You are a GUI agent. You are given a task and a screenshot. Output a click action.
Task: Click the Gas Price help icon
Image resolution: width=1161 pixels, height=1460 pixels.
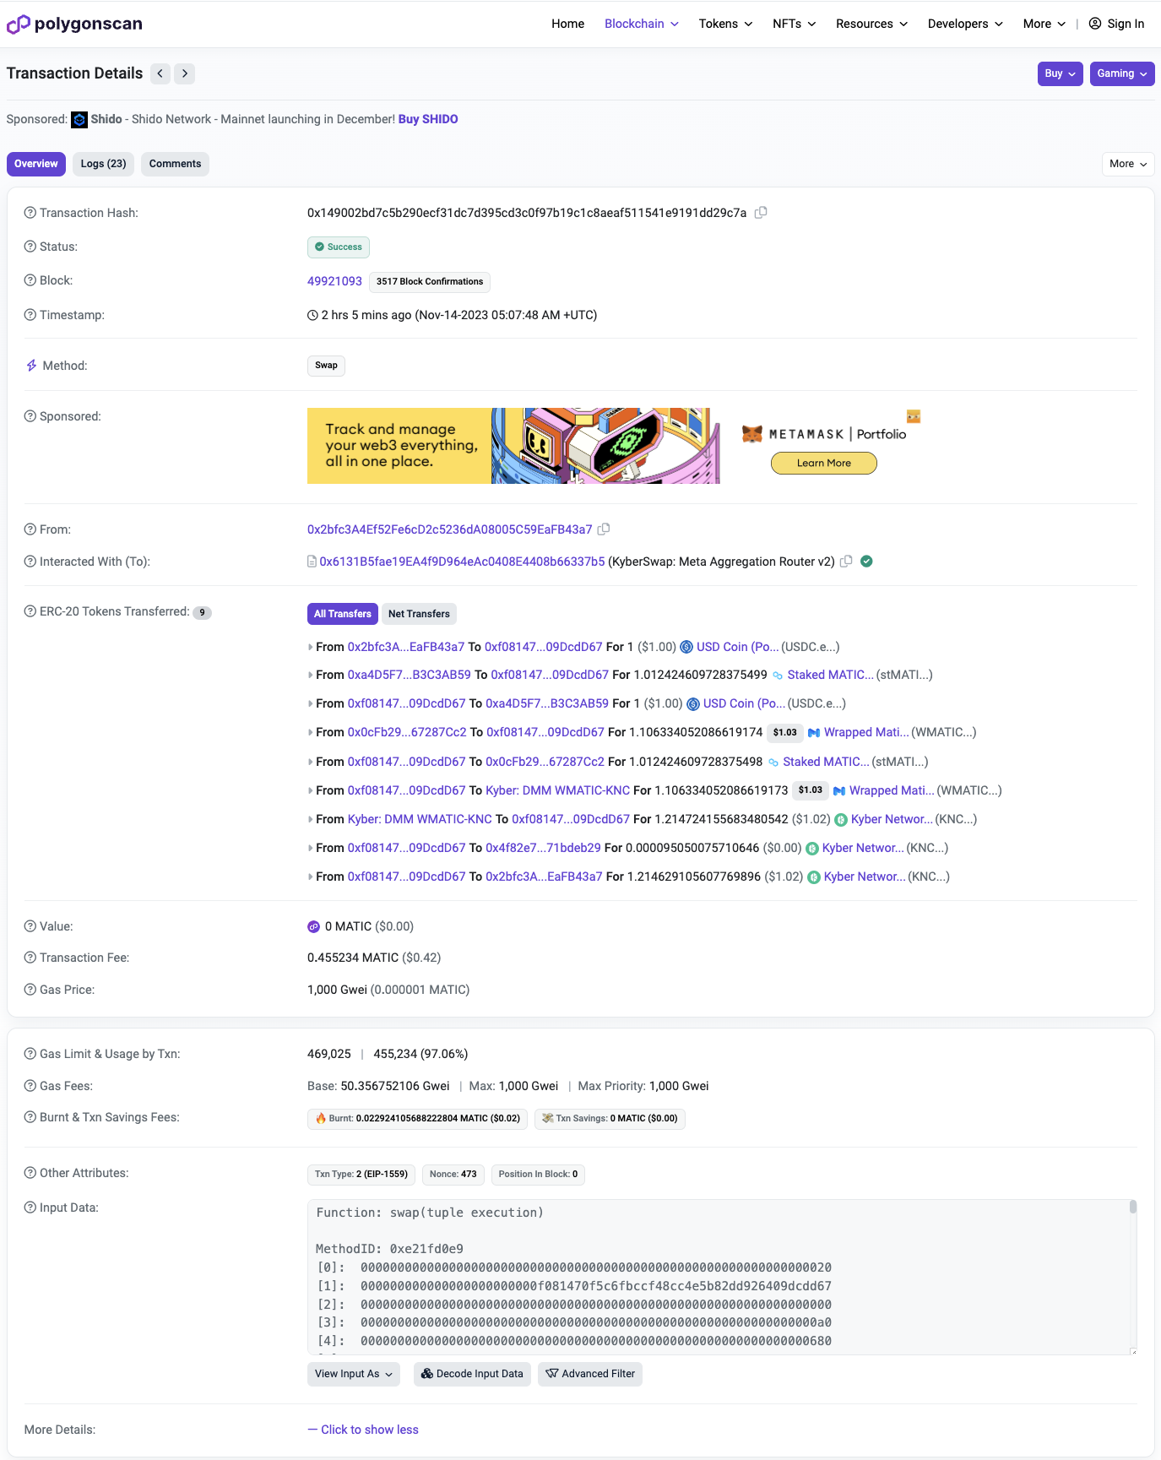point(30,990)
